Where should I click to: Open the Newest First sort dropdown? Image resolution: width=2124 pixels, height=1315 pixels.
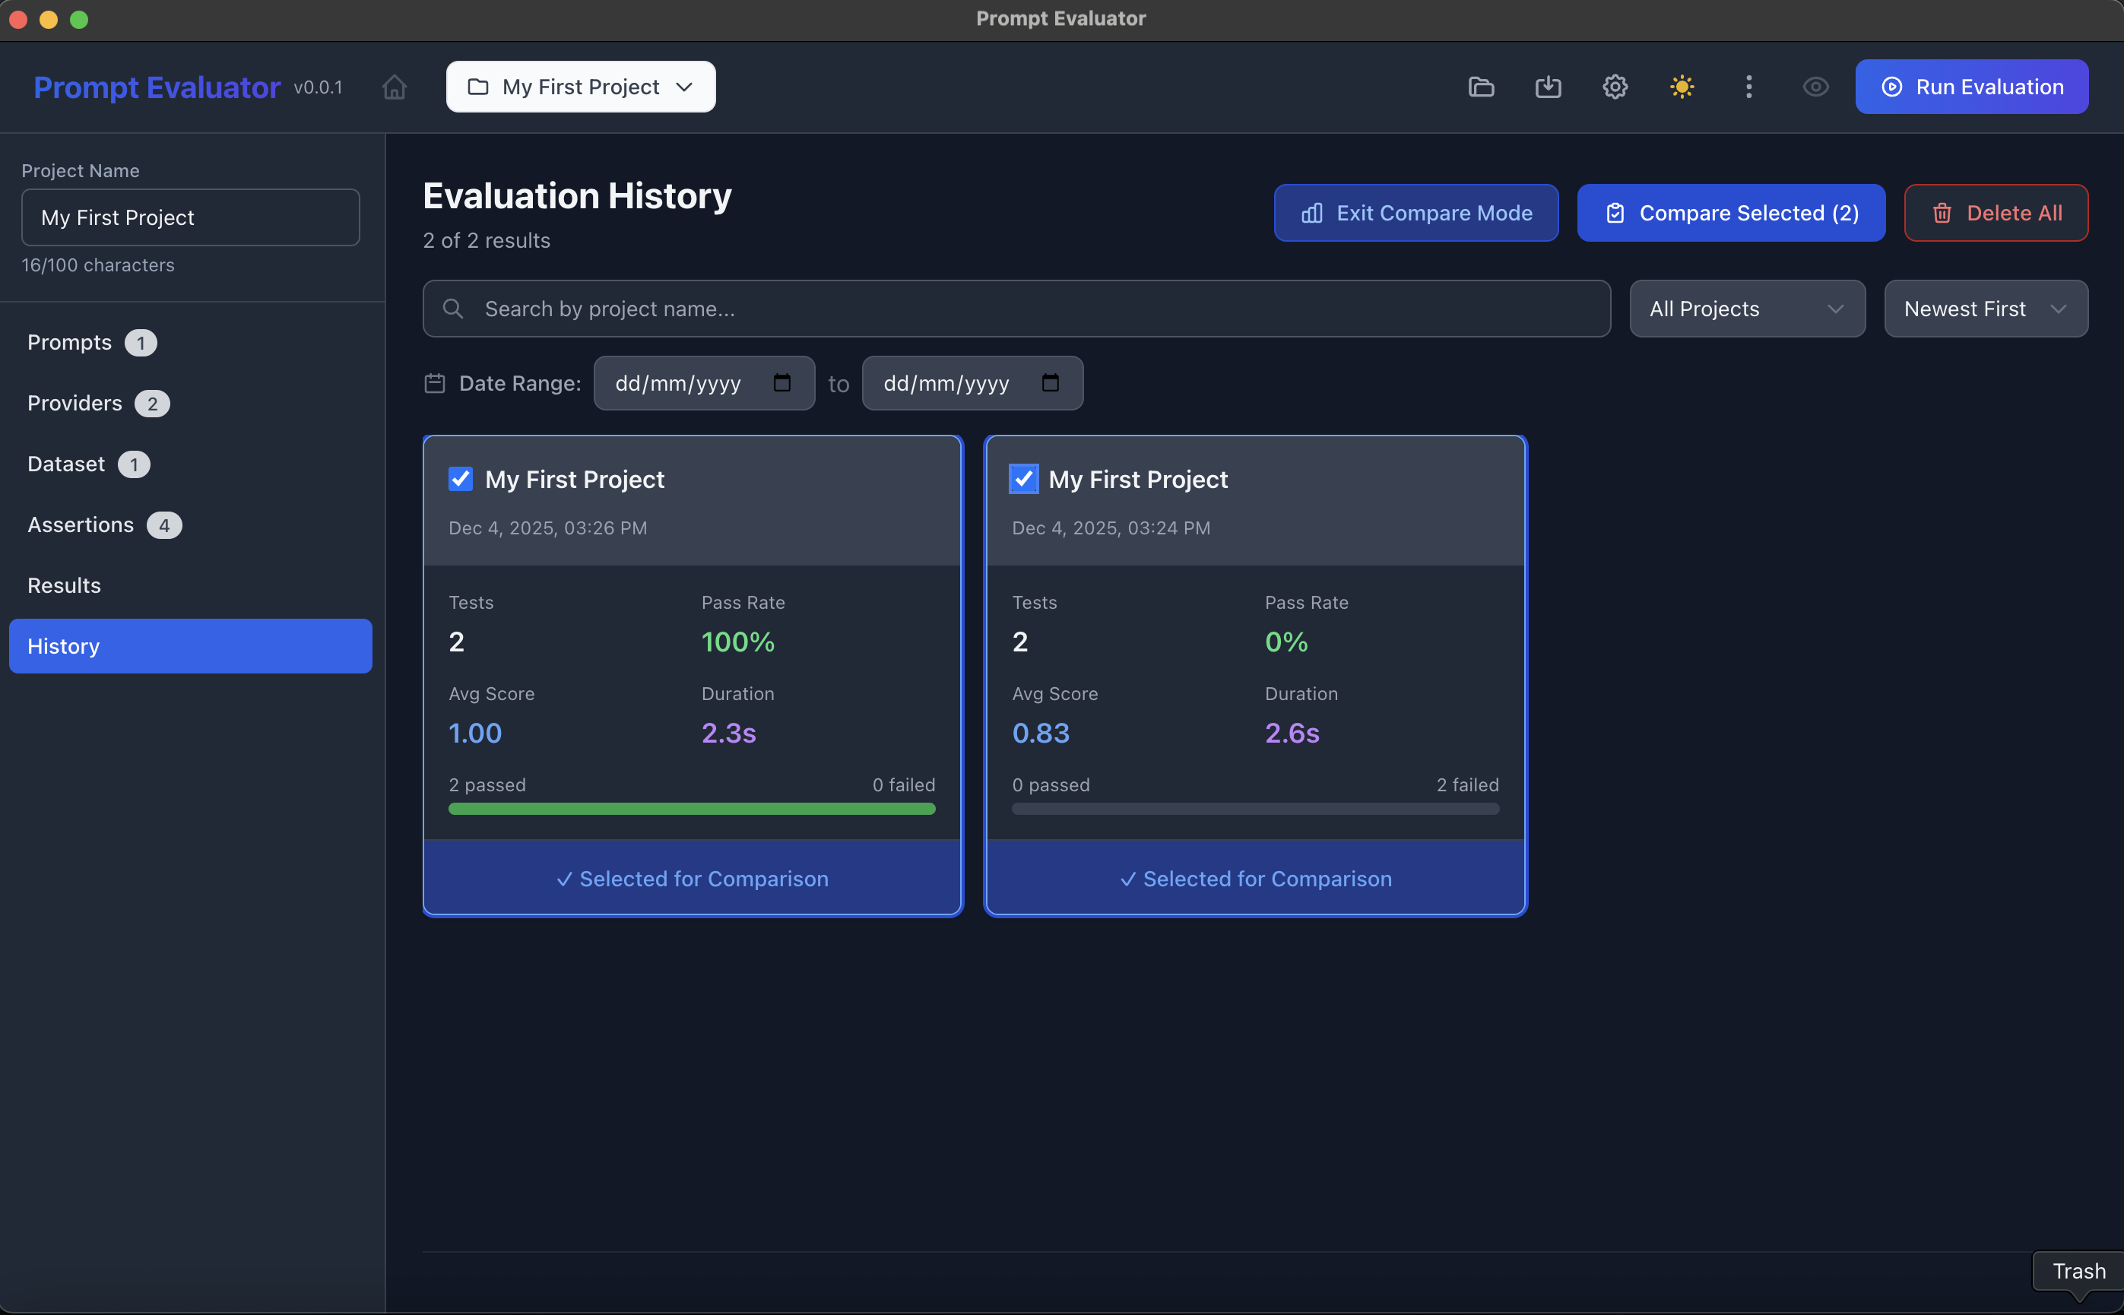(x=1985, y=309)
